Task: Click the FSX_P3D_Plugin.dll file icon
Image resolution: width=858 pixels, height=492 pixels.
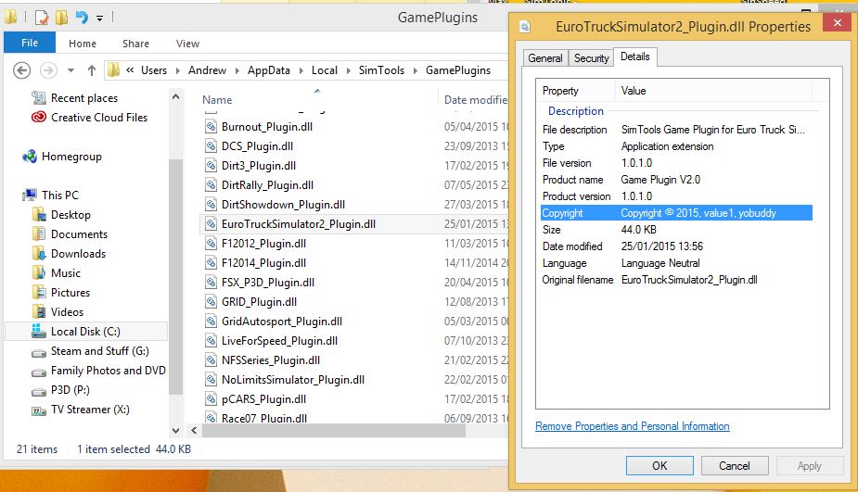Action: (x=211, y=283)
